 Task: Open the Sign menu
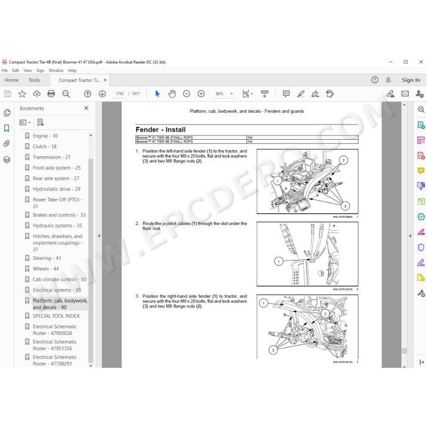click(40, 70)
